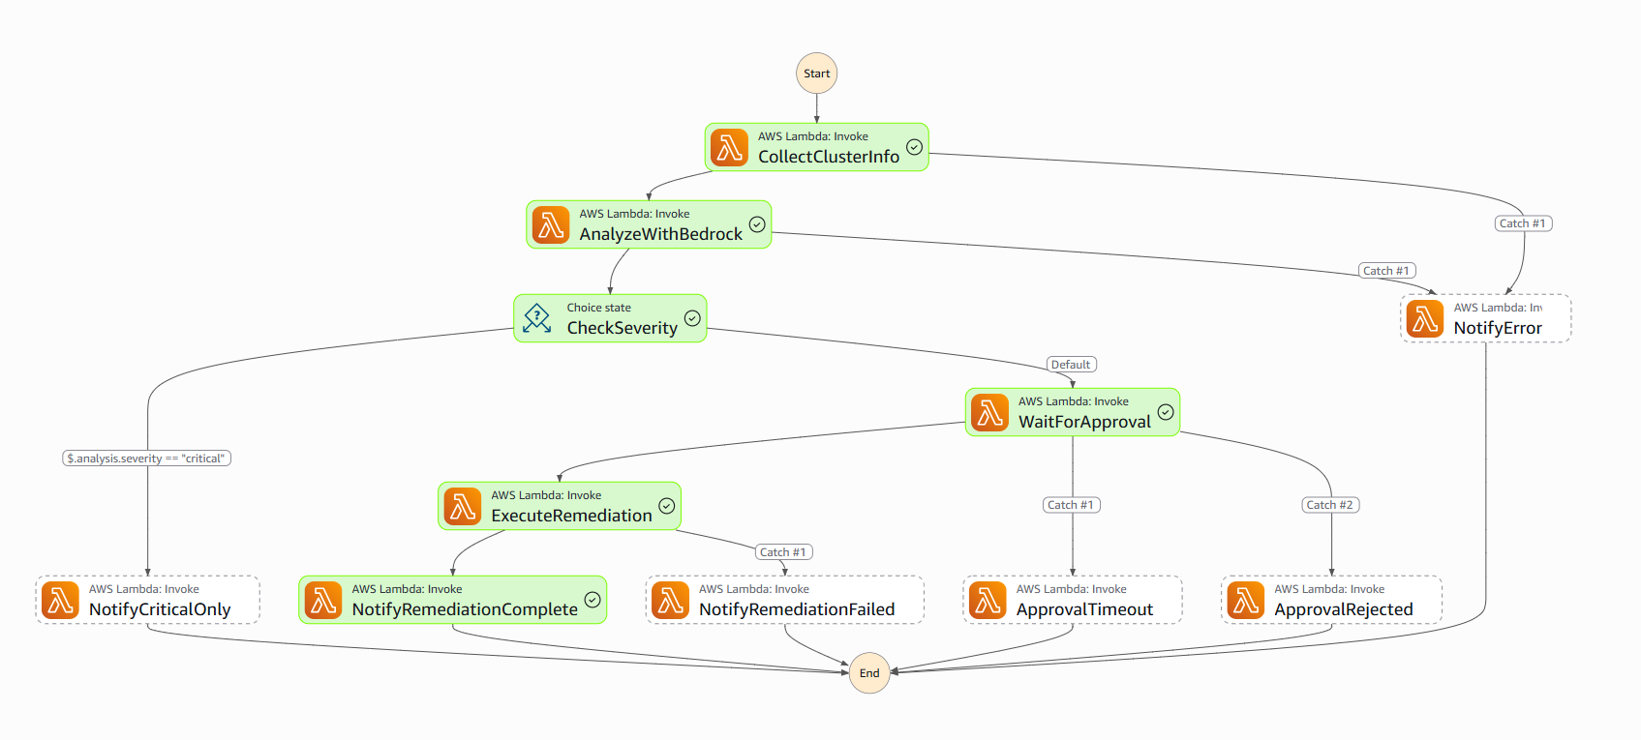Click the Lambda icon on NotifyRemediationFailed
1641x740 pixels.
tap(670, 600)
